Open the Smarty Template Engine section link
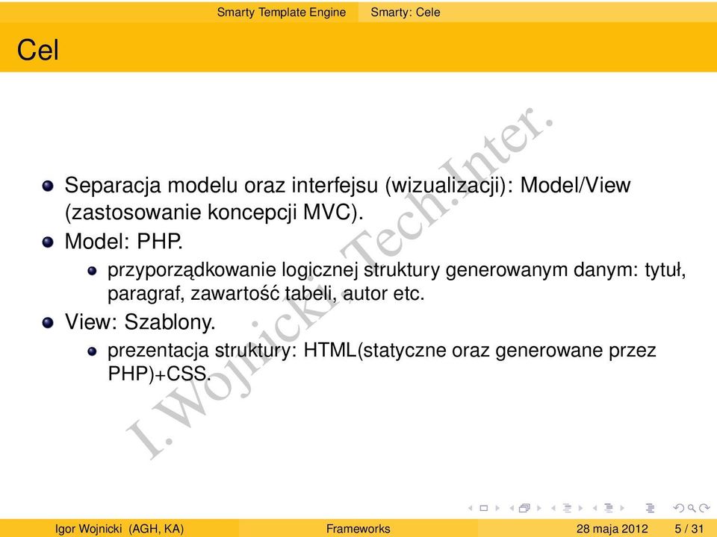Screen dimensions: 717x537 [x=282, y=12]
